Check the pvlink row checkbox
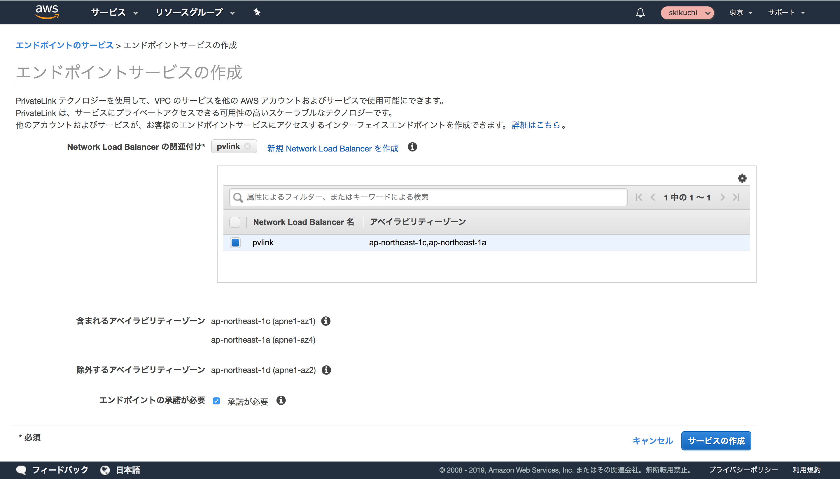 235,243
